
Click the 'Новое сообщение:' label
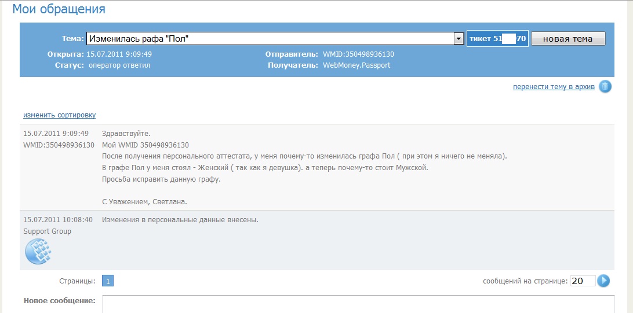[60, 301]
